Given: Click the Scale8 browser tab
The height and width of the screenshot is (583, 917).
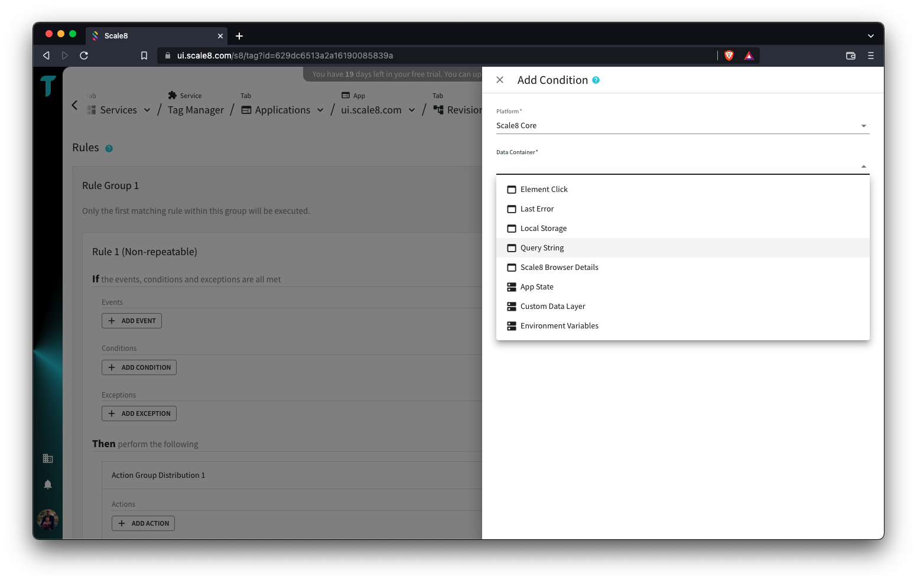Looking at the screenshot, I should (x=157, y=36).
